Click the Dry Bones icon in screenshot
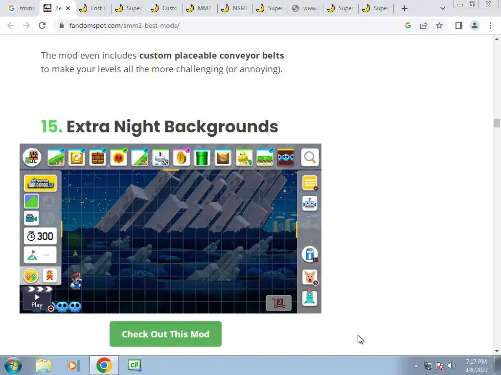Image resolution: width=501 pixels, height=375 pixels. tap(160, 157)
